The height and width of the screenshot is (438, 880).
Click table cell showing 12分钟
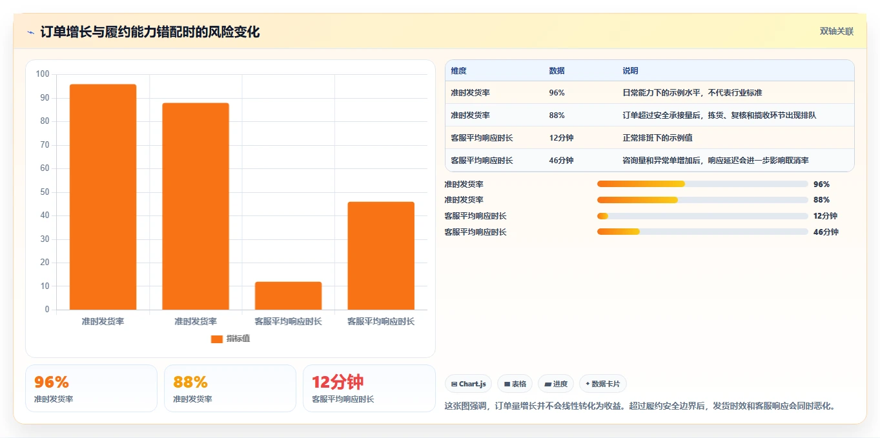click(x=561, y=138)
